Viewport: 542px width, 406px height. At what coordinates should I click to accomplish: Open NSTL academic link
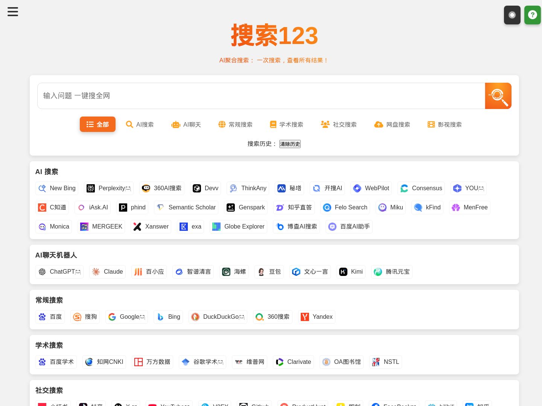click(385, 362)
